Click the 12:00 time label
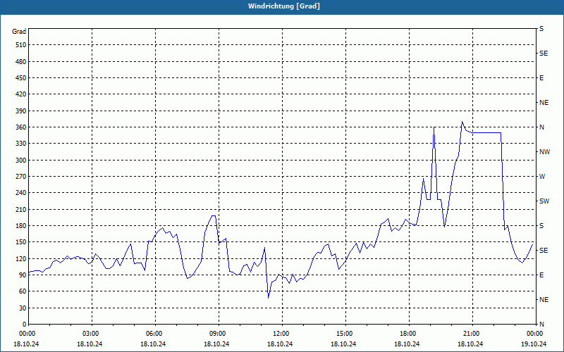The image size is (564, 352). click(x=281, y=333)
